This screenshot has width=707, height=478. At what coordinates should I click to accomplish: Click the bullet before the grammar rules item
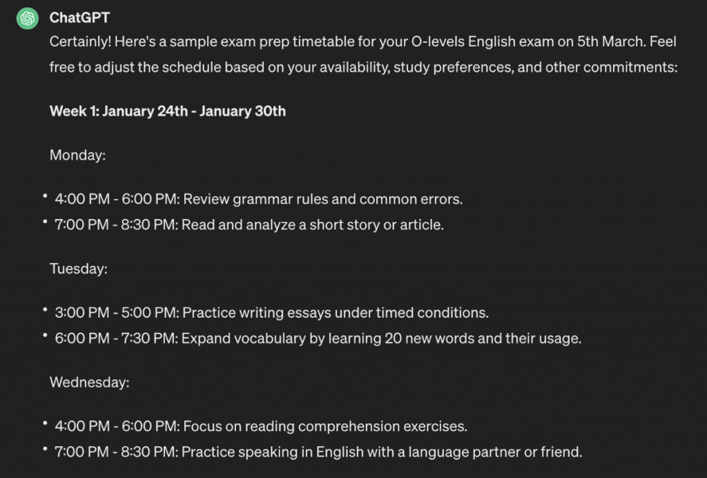pyautogui.click(x=45, y=198)
